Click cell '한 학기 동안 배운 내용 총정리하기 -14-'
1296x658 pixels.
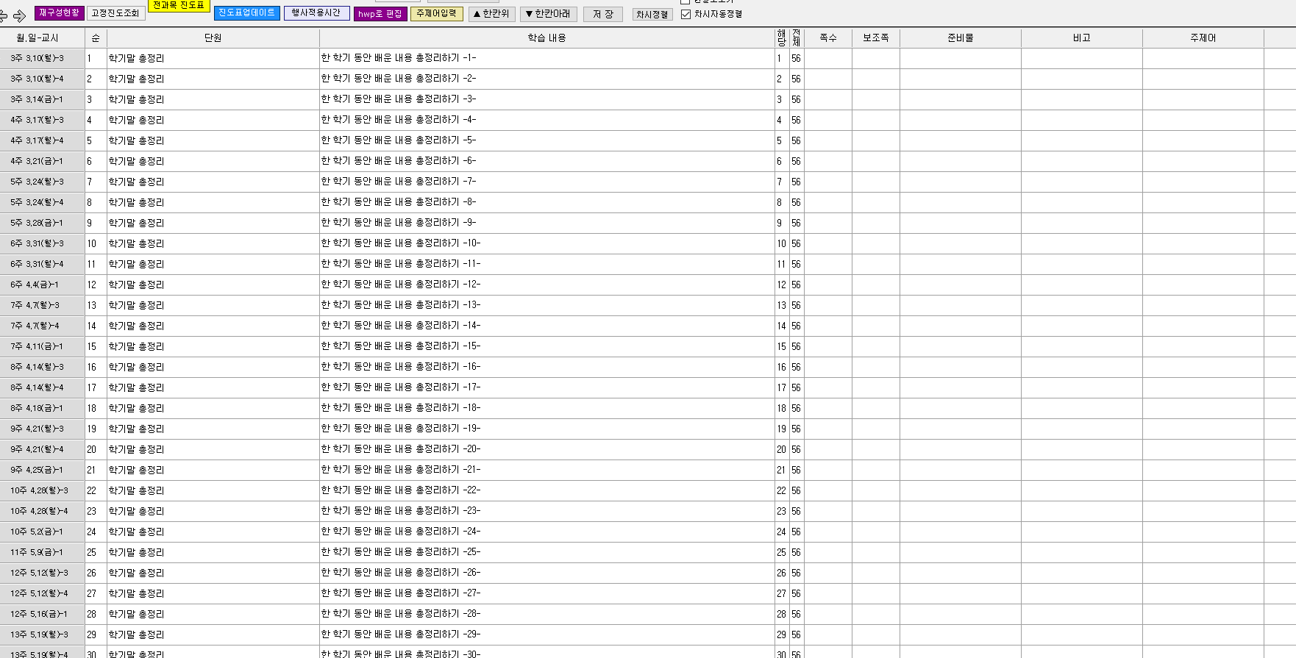pos(546,326)
